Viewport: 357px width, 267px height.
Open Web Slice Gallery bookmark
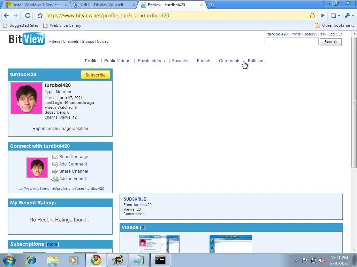tap(62, 25)
